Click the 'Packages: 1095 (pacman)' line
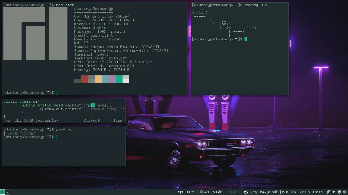 (x=101, y=31)
